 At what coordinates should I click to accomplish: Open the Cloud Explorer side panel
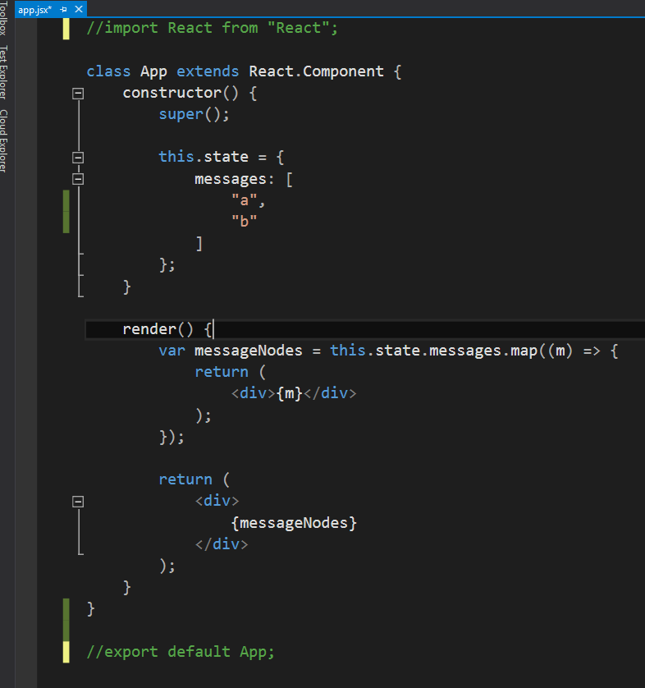click(x=3, y=141)
